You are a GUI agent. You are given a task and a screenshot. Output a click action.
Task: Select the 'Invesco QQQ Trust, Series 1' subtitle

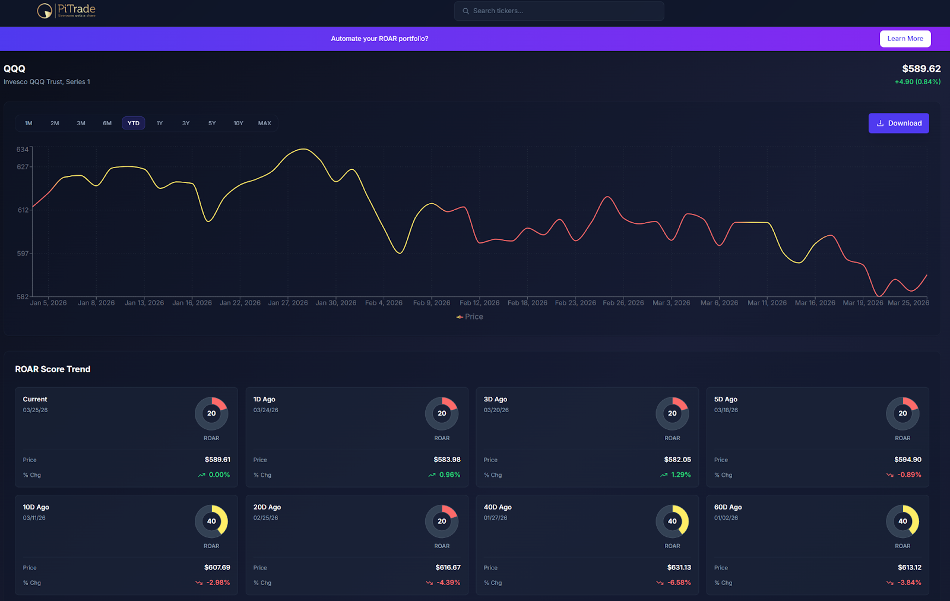[x=47, y=82]
